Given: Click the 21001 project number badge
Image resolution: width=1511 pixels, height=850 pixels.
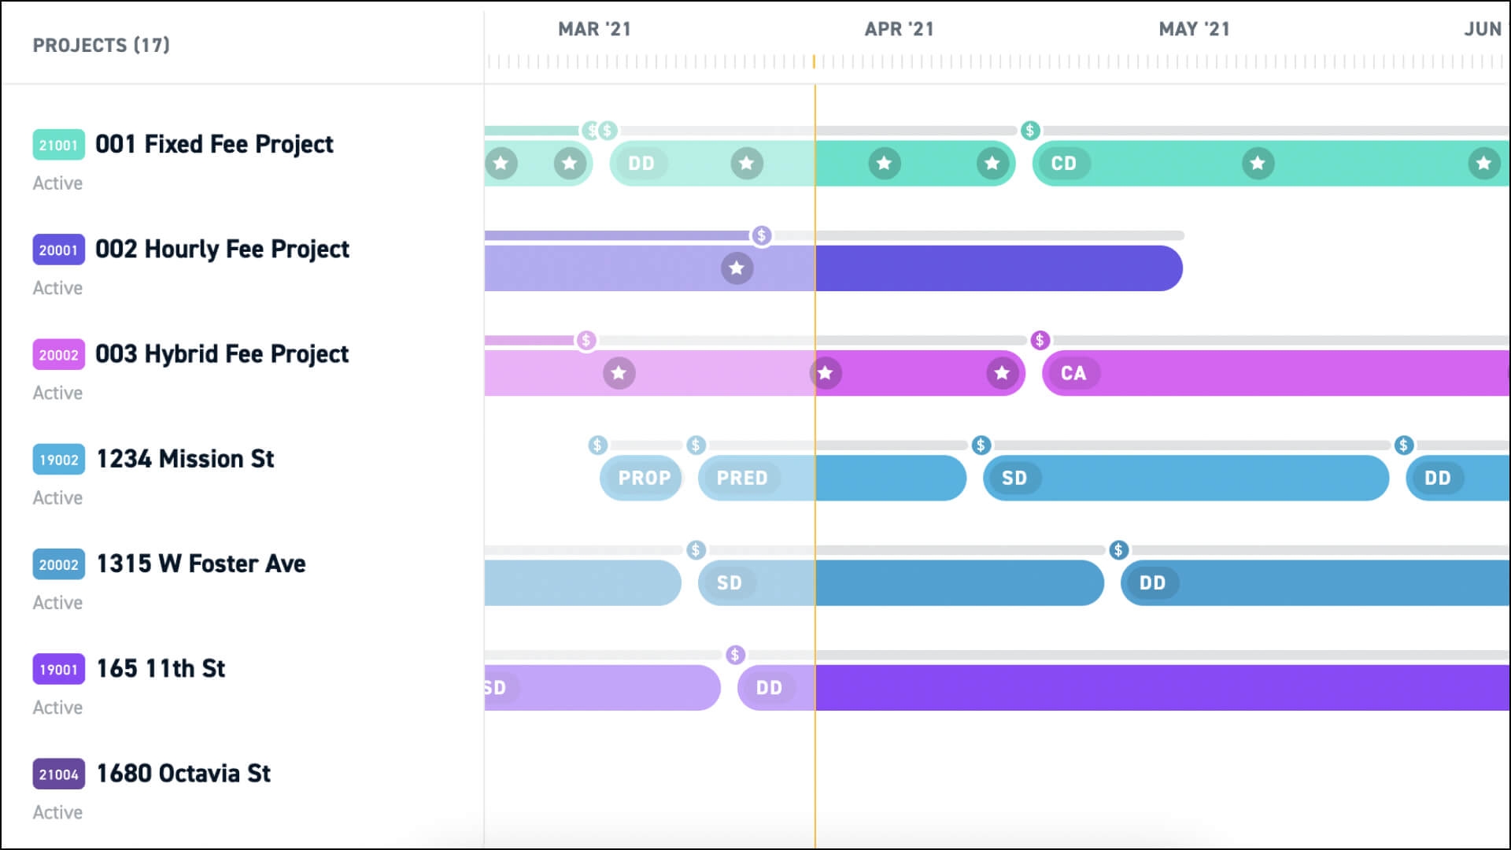Looking at the screenshot, I should (58, 145).
